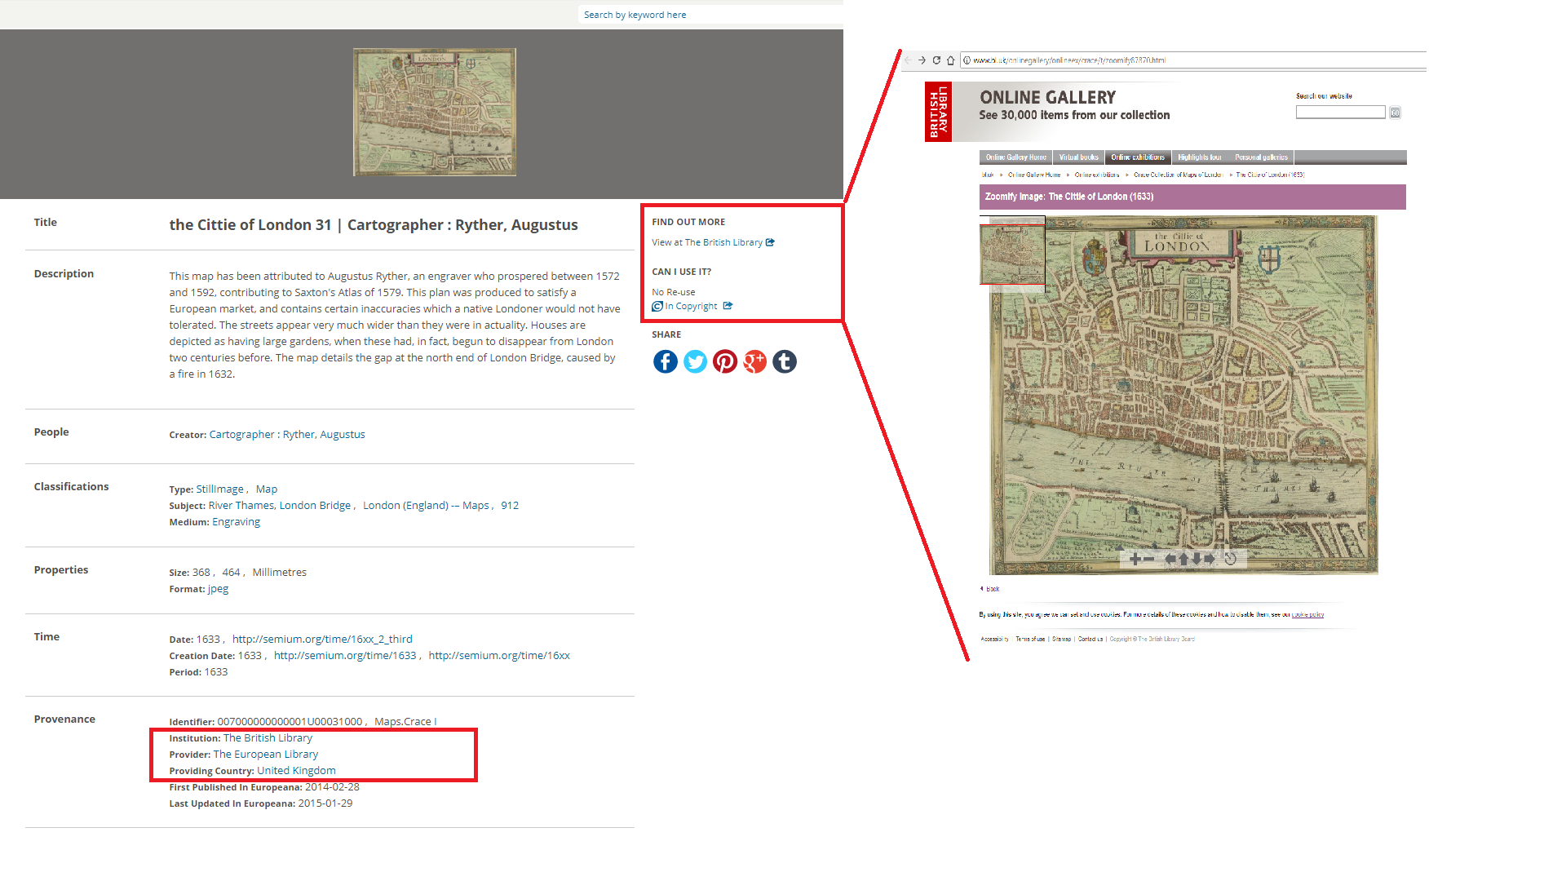The height and width of the screenshot is (881, 1566).
Task: Click The European Library provider link
Action: coord(266,755)
